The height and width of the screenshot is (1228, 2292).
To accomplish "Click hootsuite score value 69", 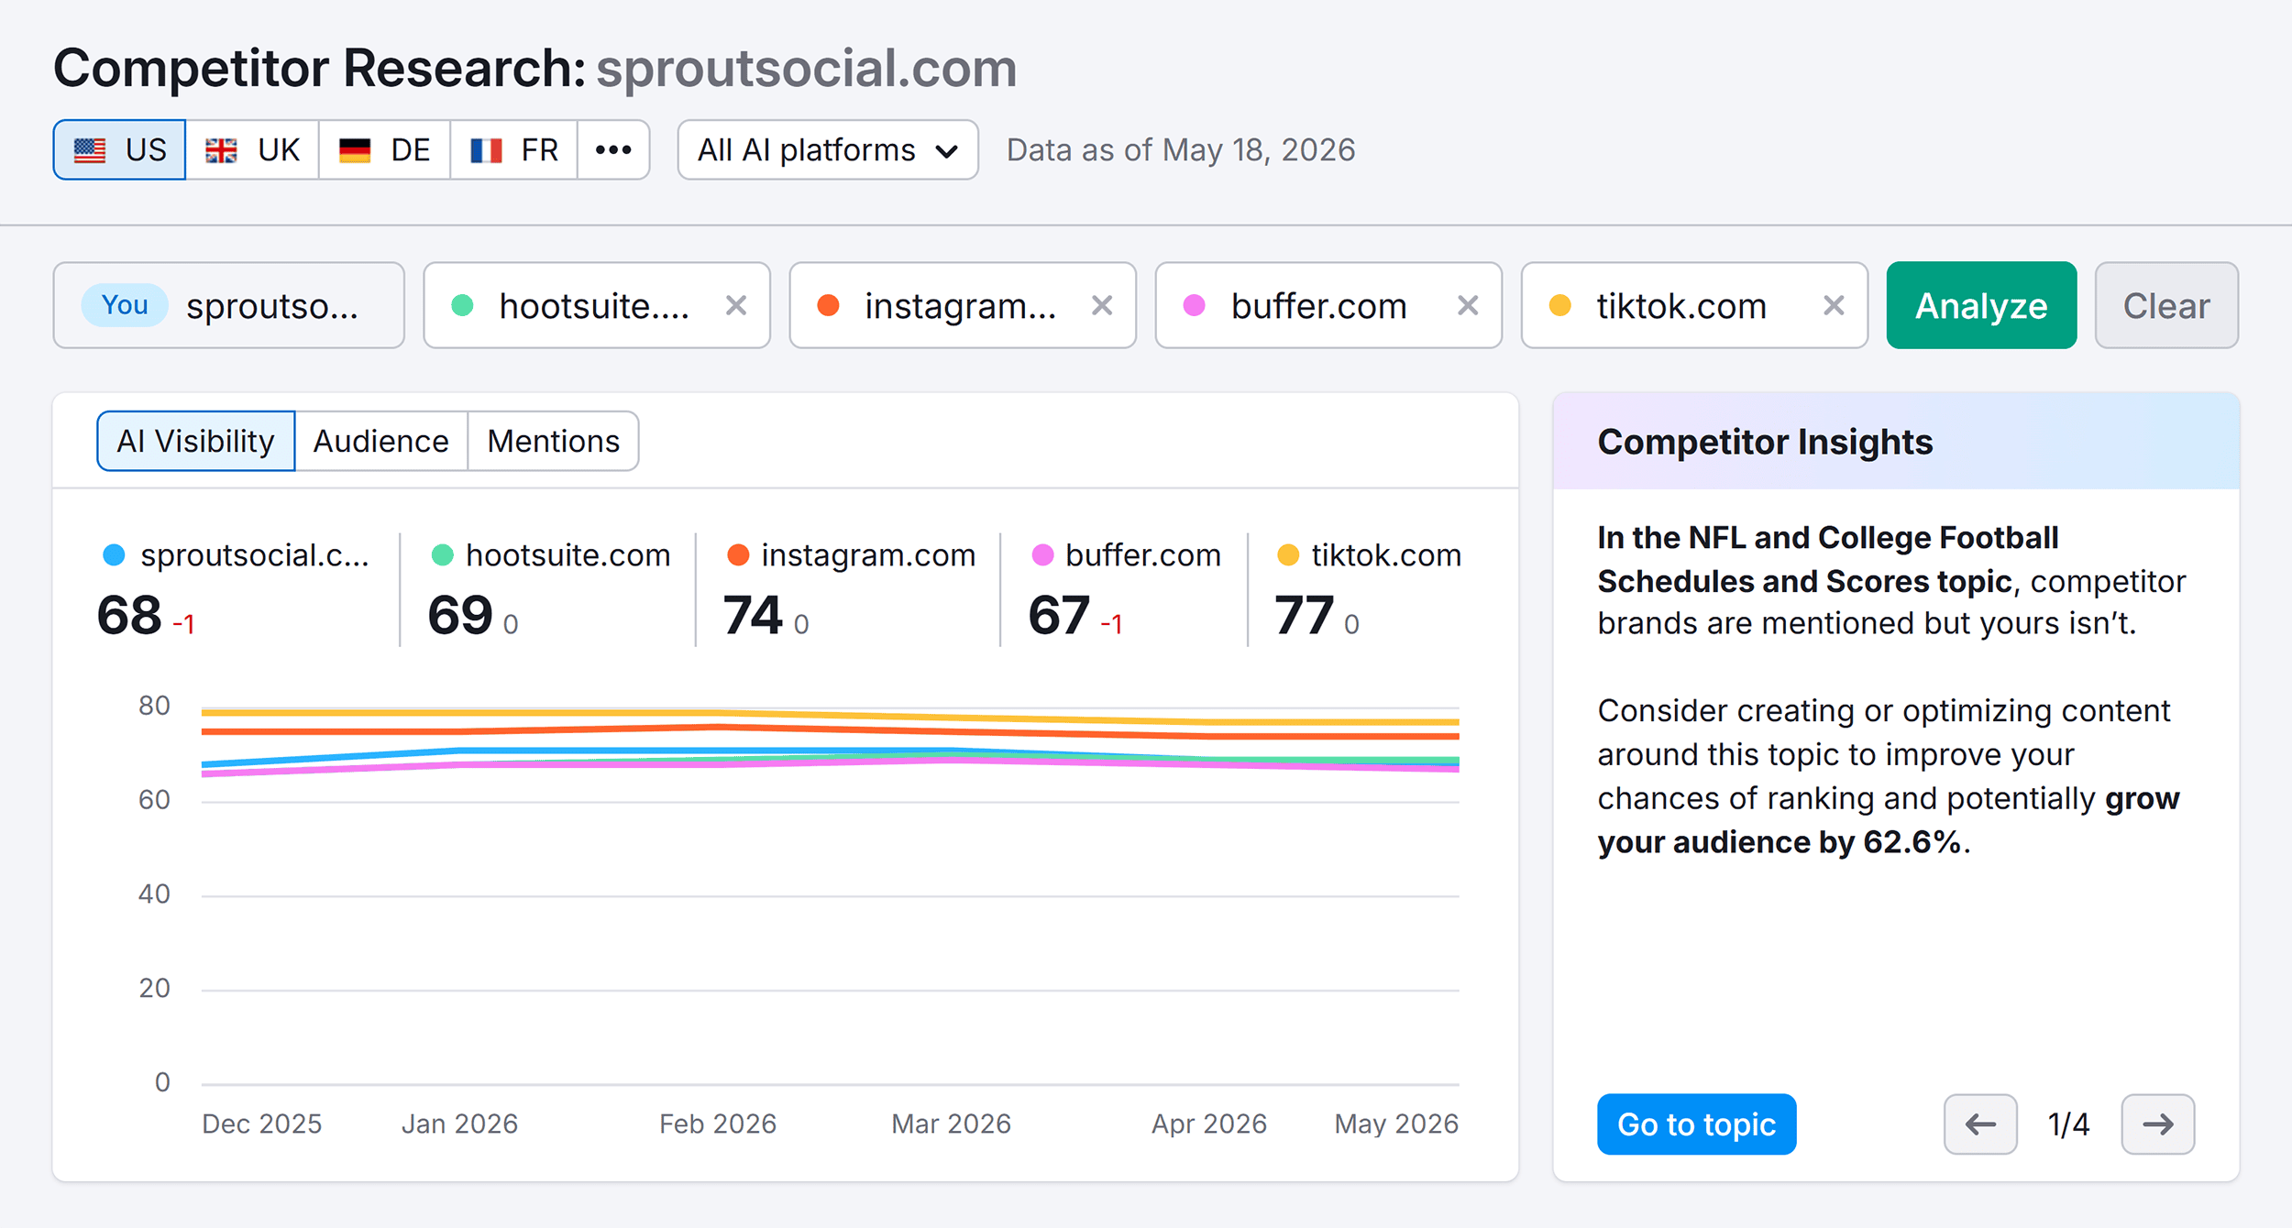I will [460, 615].
